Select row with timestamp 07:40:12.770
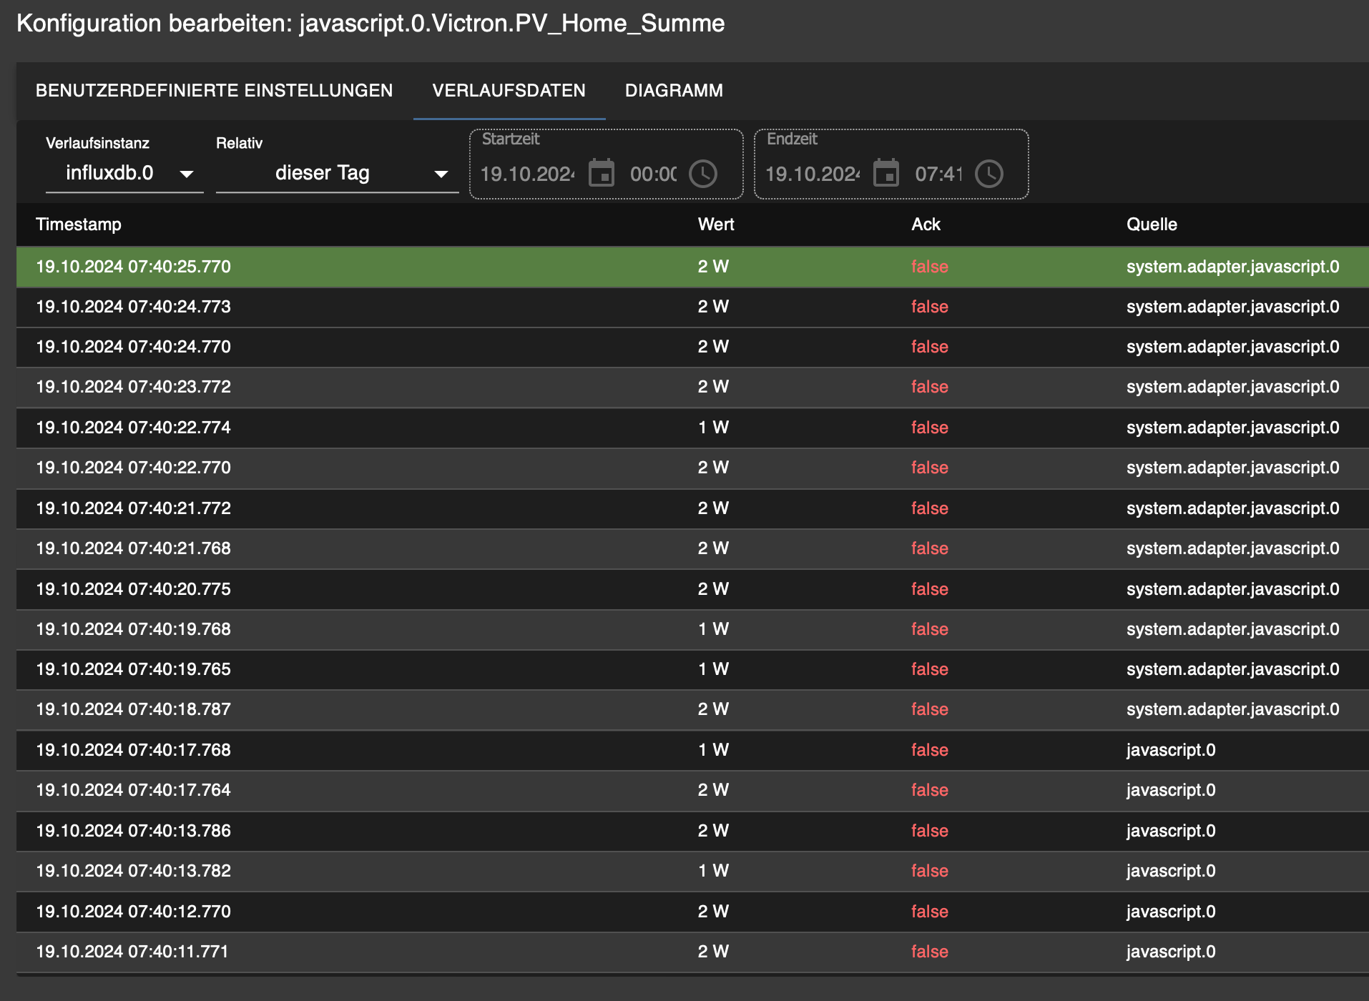This screenshot has height=1001, width=1369. tap(692, 912)
